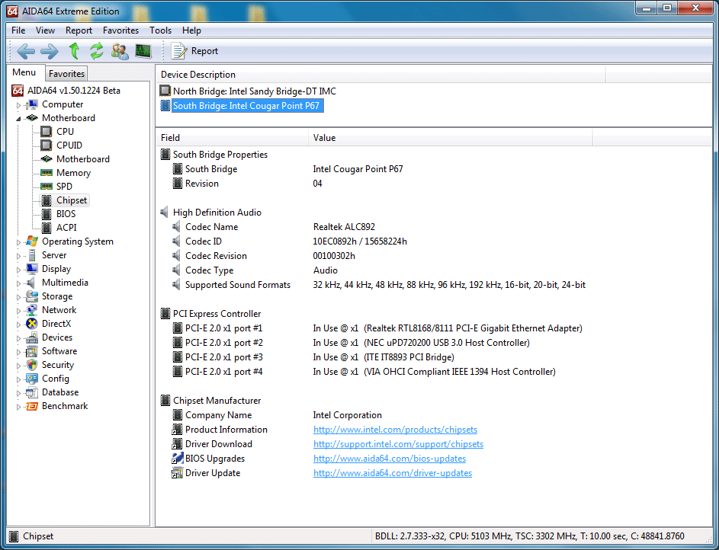Select the CPUID chip icon
This screenshot has height=550, width=719.
click(46, 145)
